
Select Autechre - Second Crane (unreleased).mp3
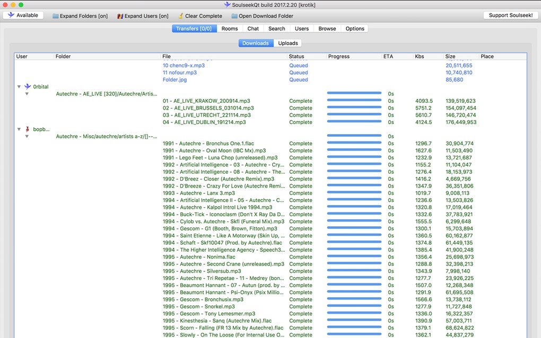(224, 264)
